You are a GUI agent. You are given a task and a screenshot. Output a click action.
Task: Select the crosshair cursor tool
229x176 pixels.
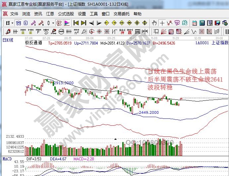coord(162,23)
